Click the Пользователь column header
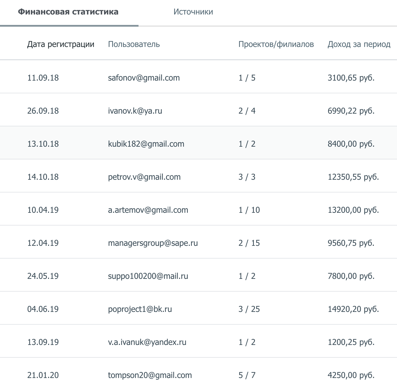 [134, 44]
